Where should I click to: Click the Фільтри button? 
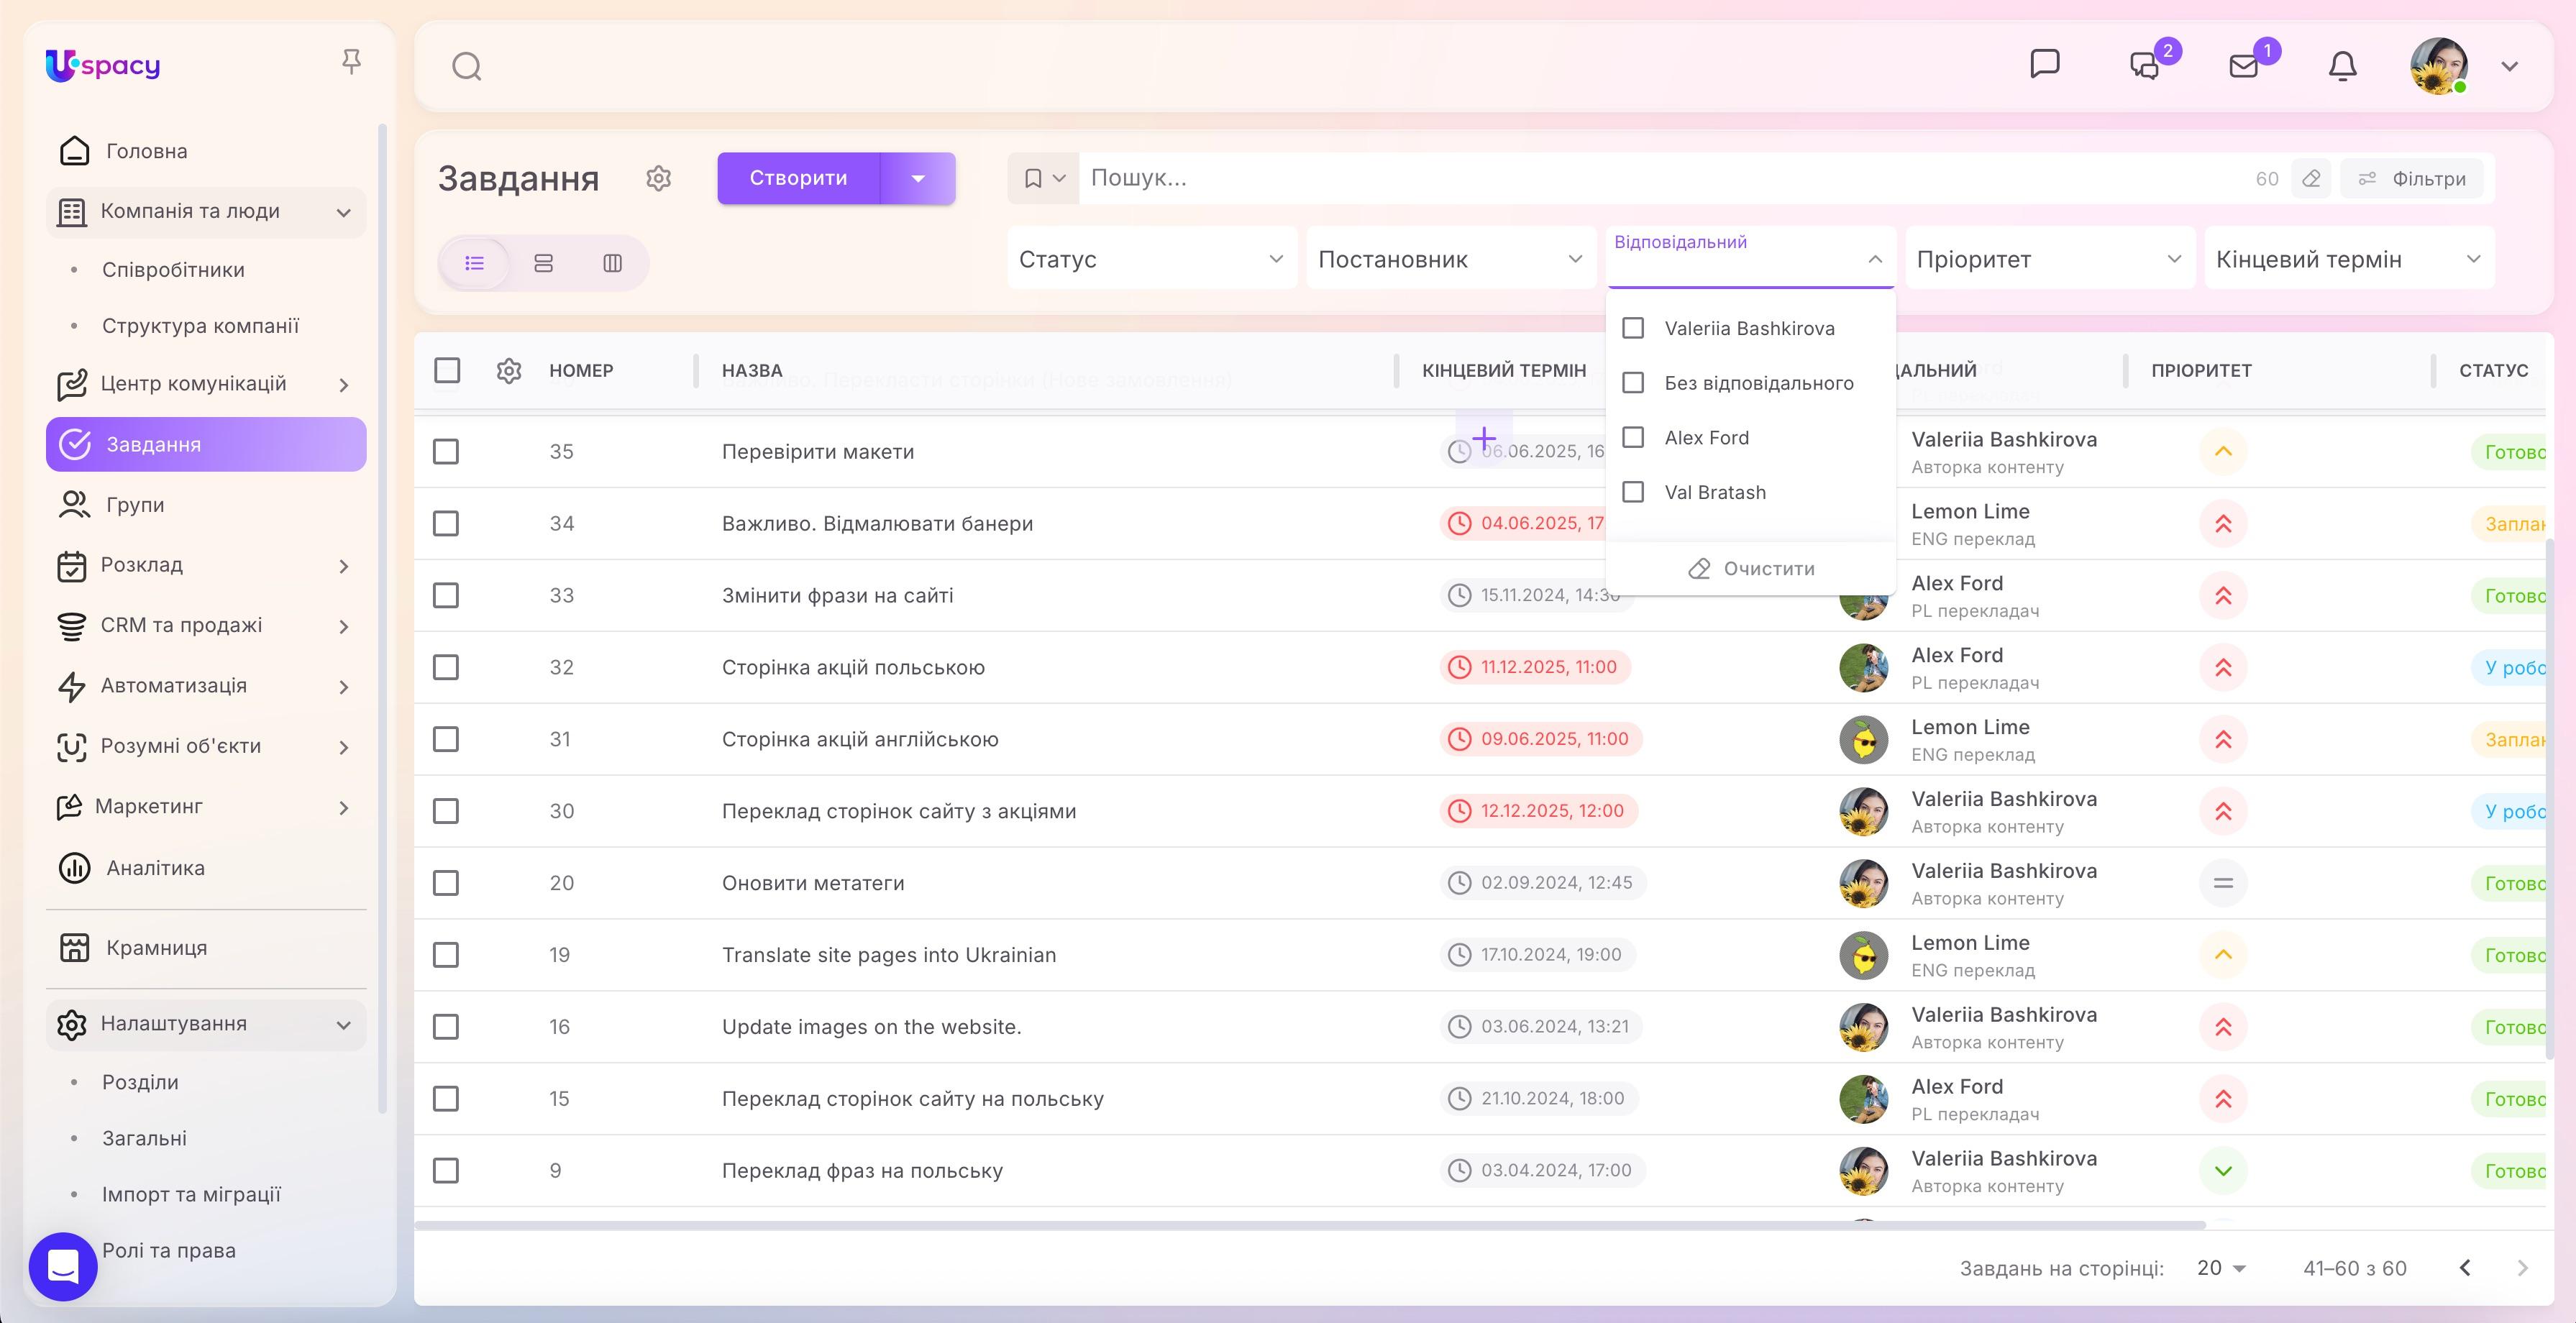2413,179
